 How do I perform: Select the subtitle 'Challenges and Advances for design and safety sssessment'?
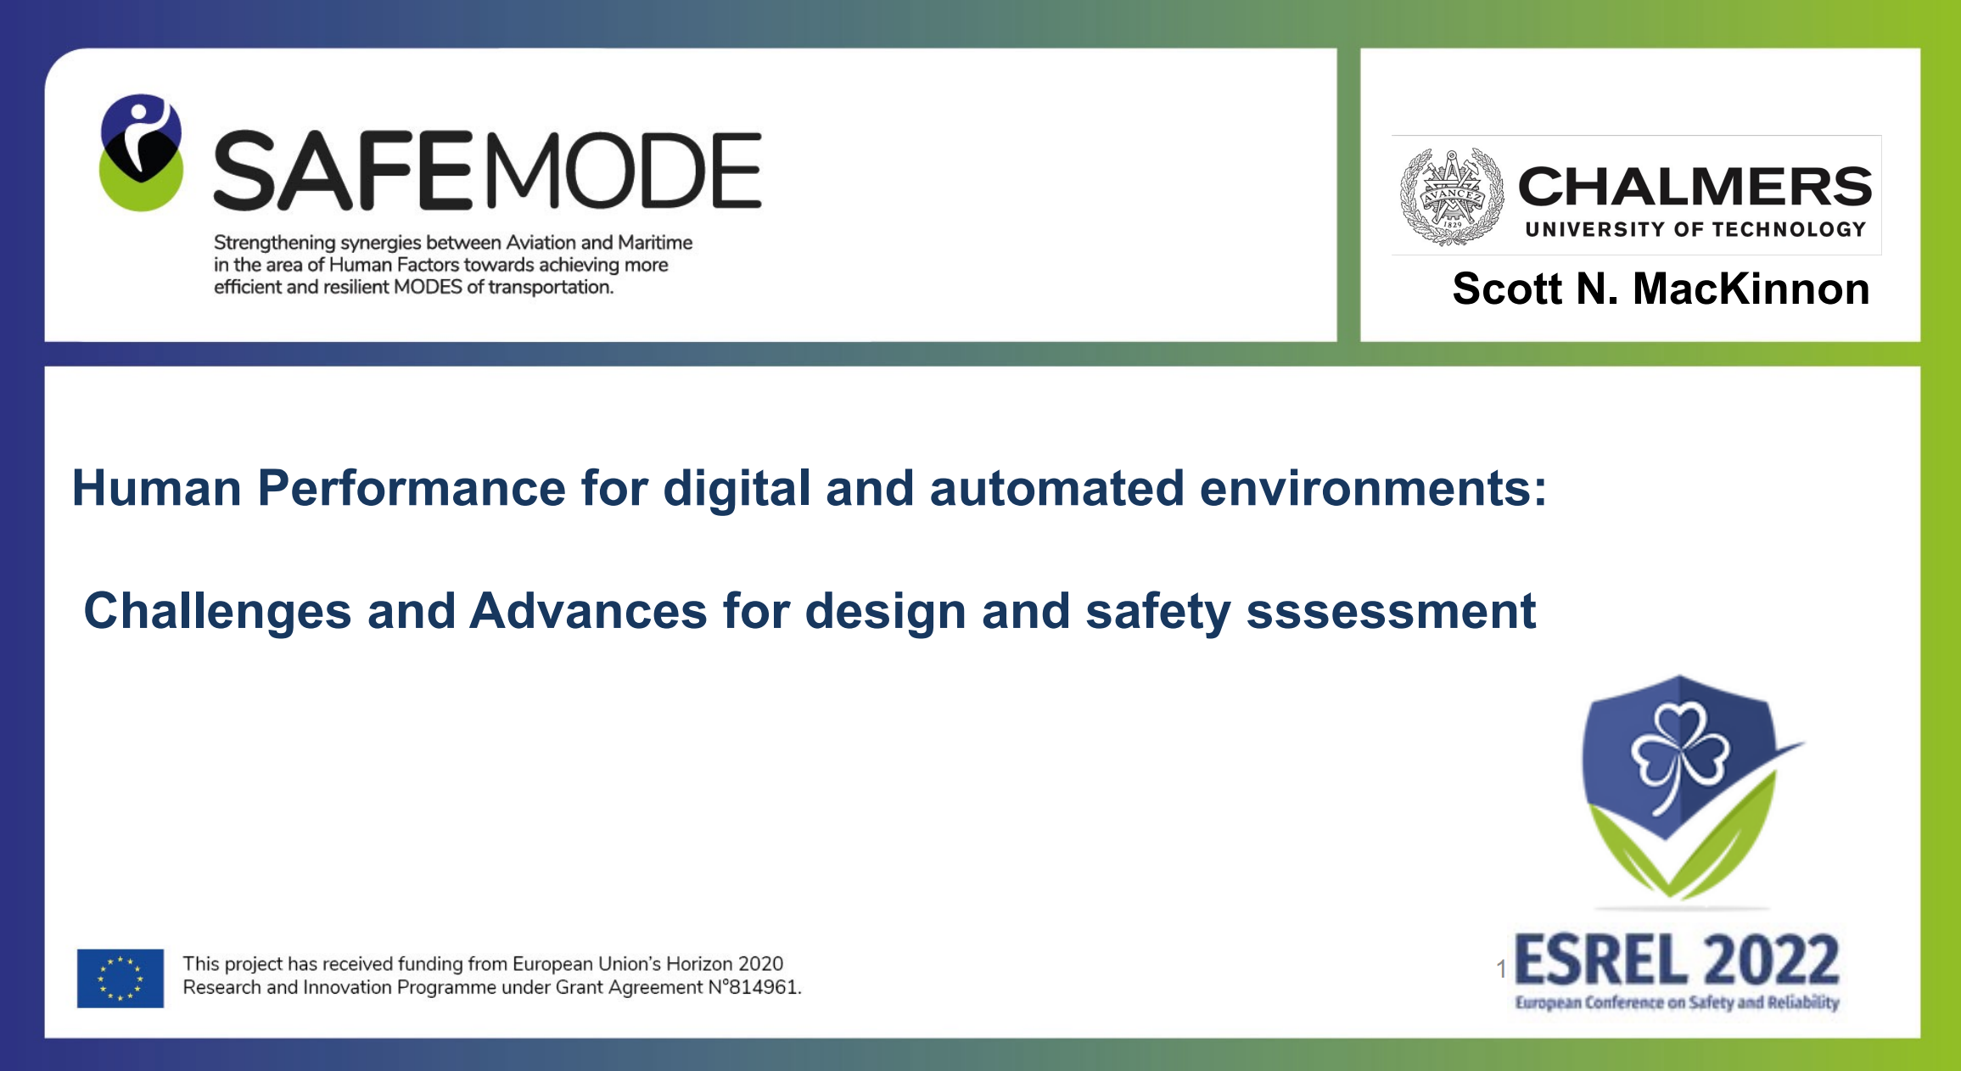point(810,611)
